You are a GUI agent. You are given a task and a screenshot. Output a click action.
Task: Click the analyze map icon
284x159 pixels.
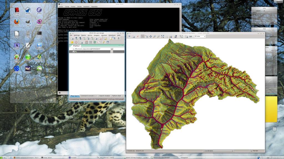click(x=175, y=36)
